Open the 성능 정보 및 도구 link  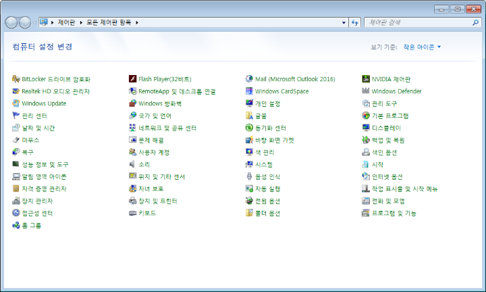45,164
